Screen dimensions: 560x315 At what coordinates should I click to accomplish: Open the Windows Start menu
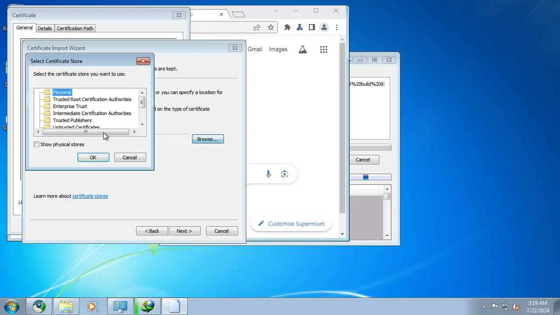tap(12, 306)
